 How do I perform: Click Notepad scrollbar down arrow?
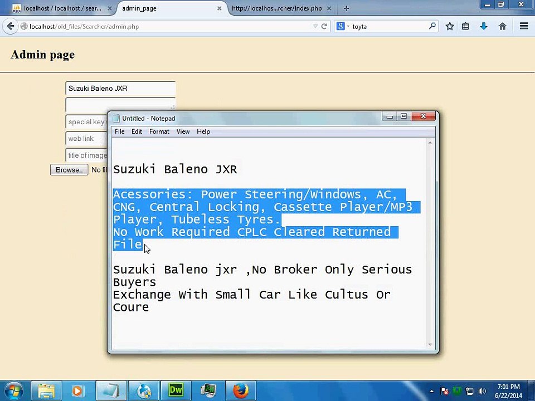click(x=430, y=344)
